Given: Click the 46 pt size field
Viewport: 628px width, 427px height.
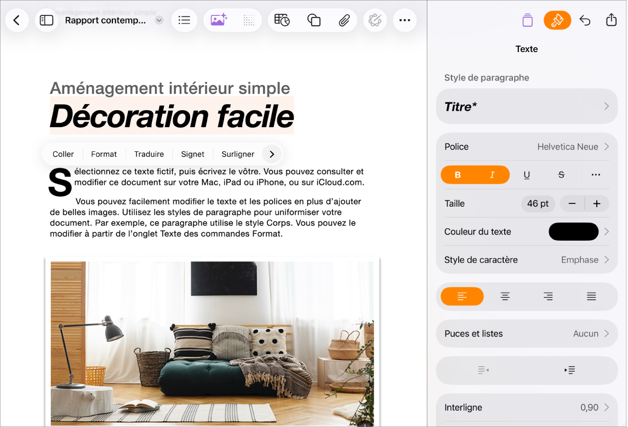Looking at the screenshot, I should point(538,203).
